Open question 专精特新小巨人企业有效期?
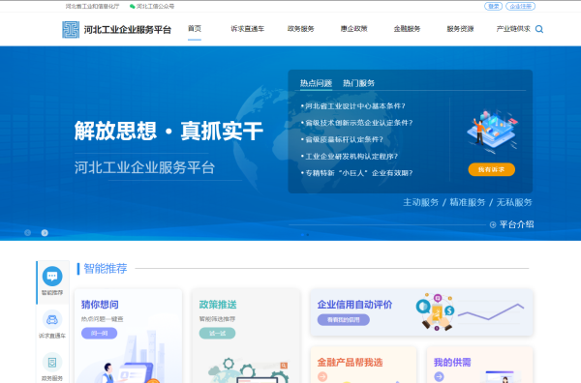Viewport: 581px width, 383px height. (x=358, y=173)
